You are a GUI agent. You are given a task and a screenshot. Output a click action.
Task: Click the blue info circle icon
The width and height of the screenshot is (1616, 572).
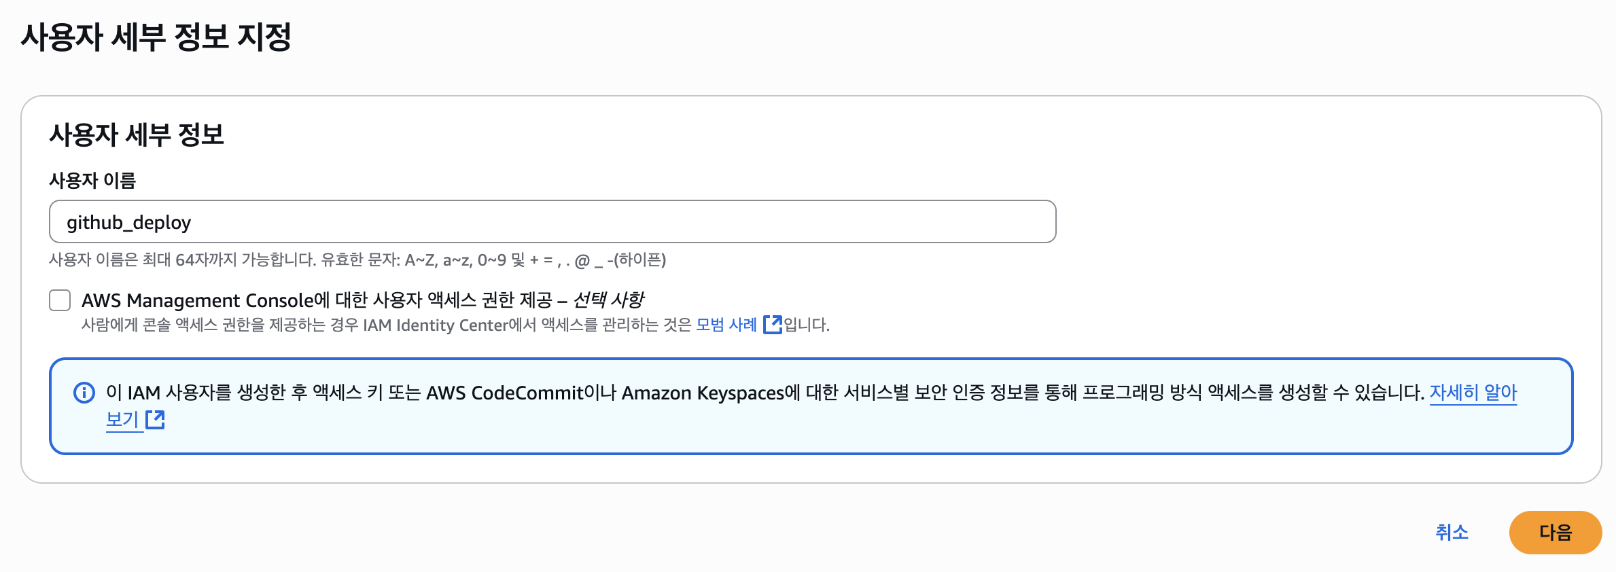(84, 393)
